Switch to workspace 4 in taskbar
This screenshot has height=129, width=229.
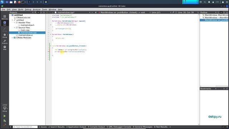(x=41, y=2)
